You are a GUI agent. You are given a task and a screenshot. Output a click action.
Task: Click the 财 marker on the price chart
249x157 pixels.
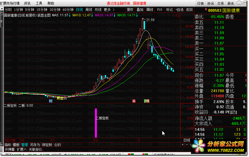pyautogui.click(x=51, y=101)
